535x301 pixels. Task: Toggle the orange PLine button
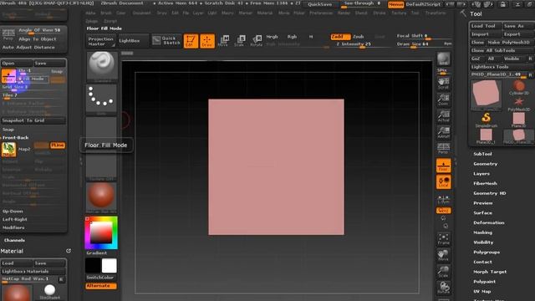tap(58, 145)
